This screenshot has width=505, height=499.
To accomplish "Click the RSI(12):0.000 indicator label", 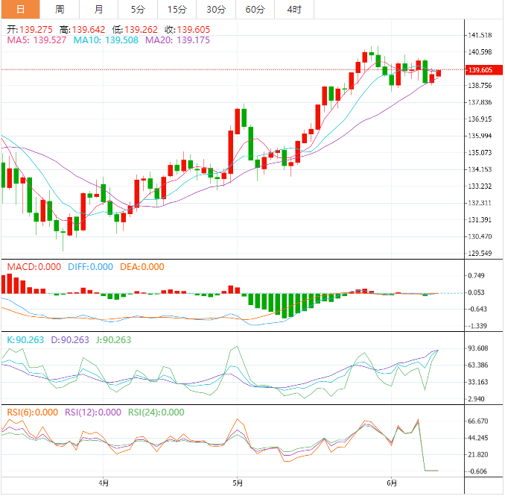I will coord(93,412).
